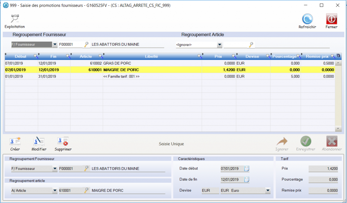Click the article 610001 lookup icon
Screen dimensions: 347x203
[x=86, y=190]
